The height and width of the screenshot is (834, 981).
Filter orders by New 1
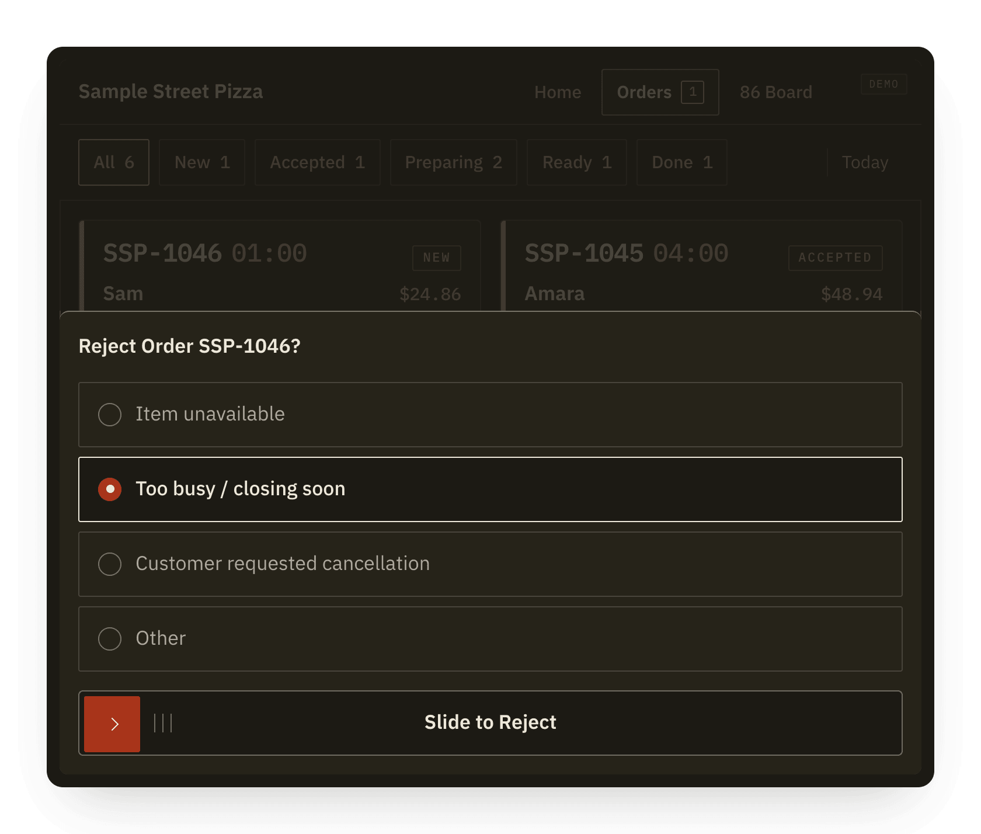click(x=202, y=162)
